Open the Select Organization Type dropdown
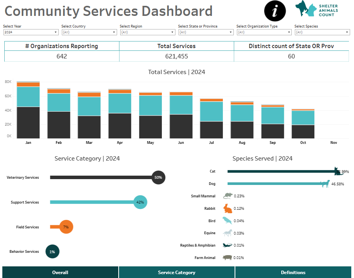Screen dimensions: 354x278 tap(264, 32)
